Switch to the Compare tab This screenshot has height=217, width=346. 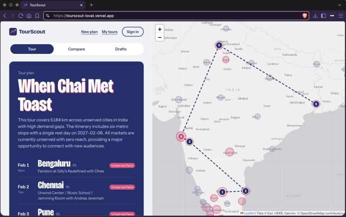(76, 49)
